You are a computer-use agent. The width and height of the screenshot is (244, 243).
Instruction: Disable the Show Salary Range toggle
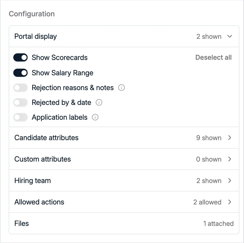point(20,73)
